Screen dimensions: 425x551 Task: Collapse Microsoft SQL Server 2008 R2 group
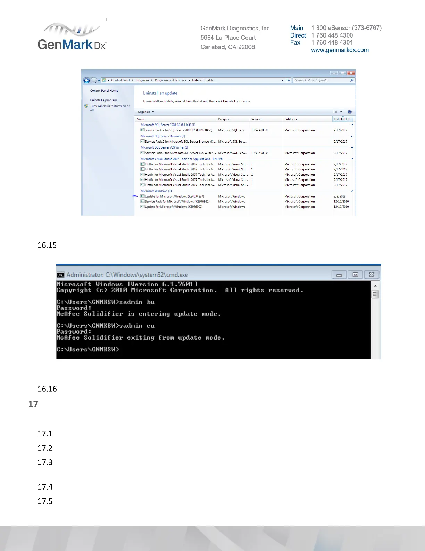[352, 125]
